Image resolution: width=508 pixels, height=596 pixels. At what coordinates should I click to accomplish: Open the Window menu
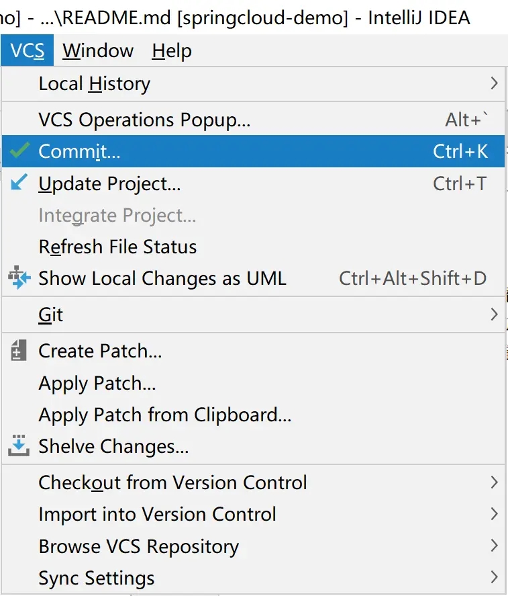click(98, 50)
